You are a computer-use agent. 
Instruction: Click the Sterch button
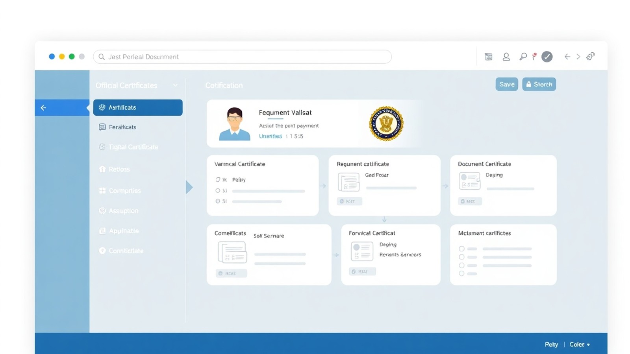tap(539, 84)
